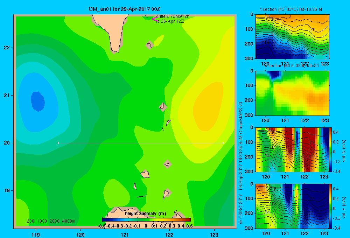Click the 'vel. E (m/s)' axis label

(x=344, y=207)
